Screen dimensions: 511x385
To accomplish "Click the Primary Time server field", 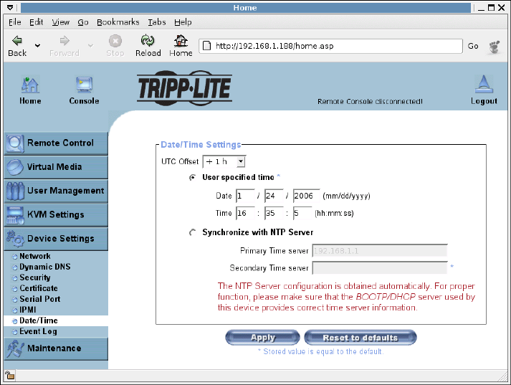I will [380, 251].
